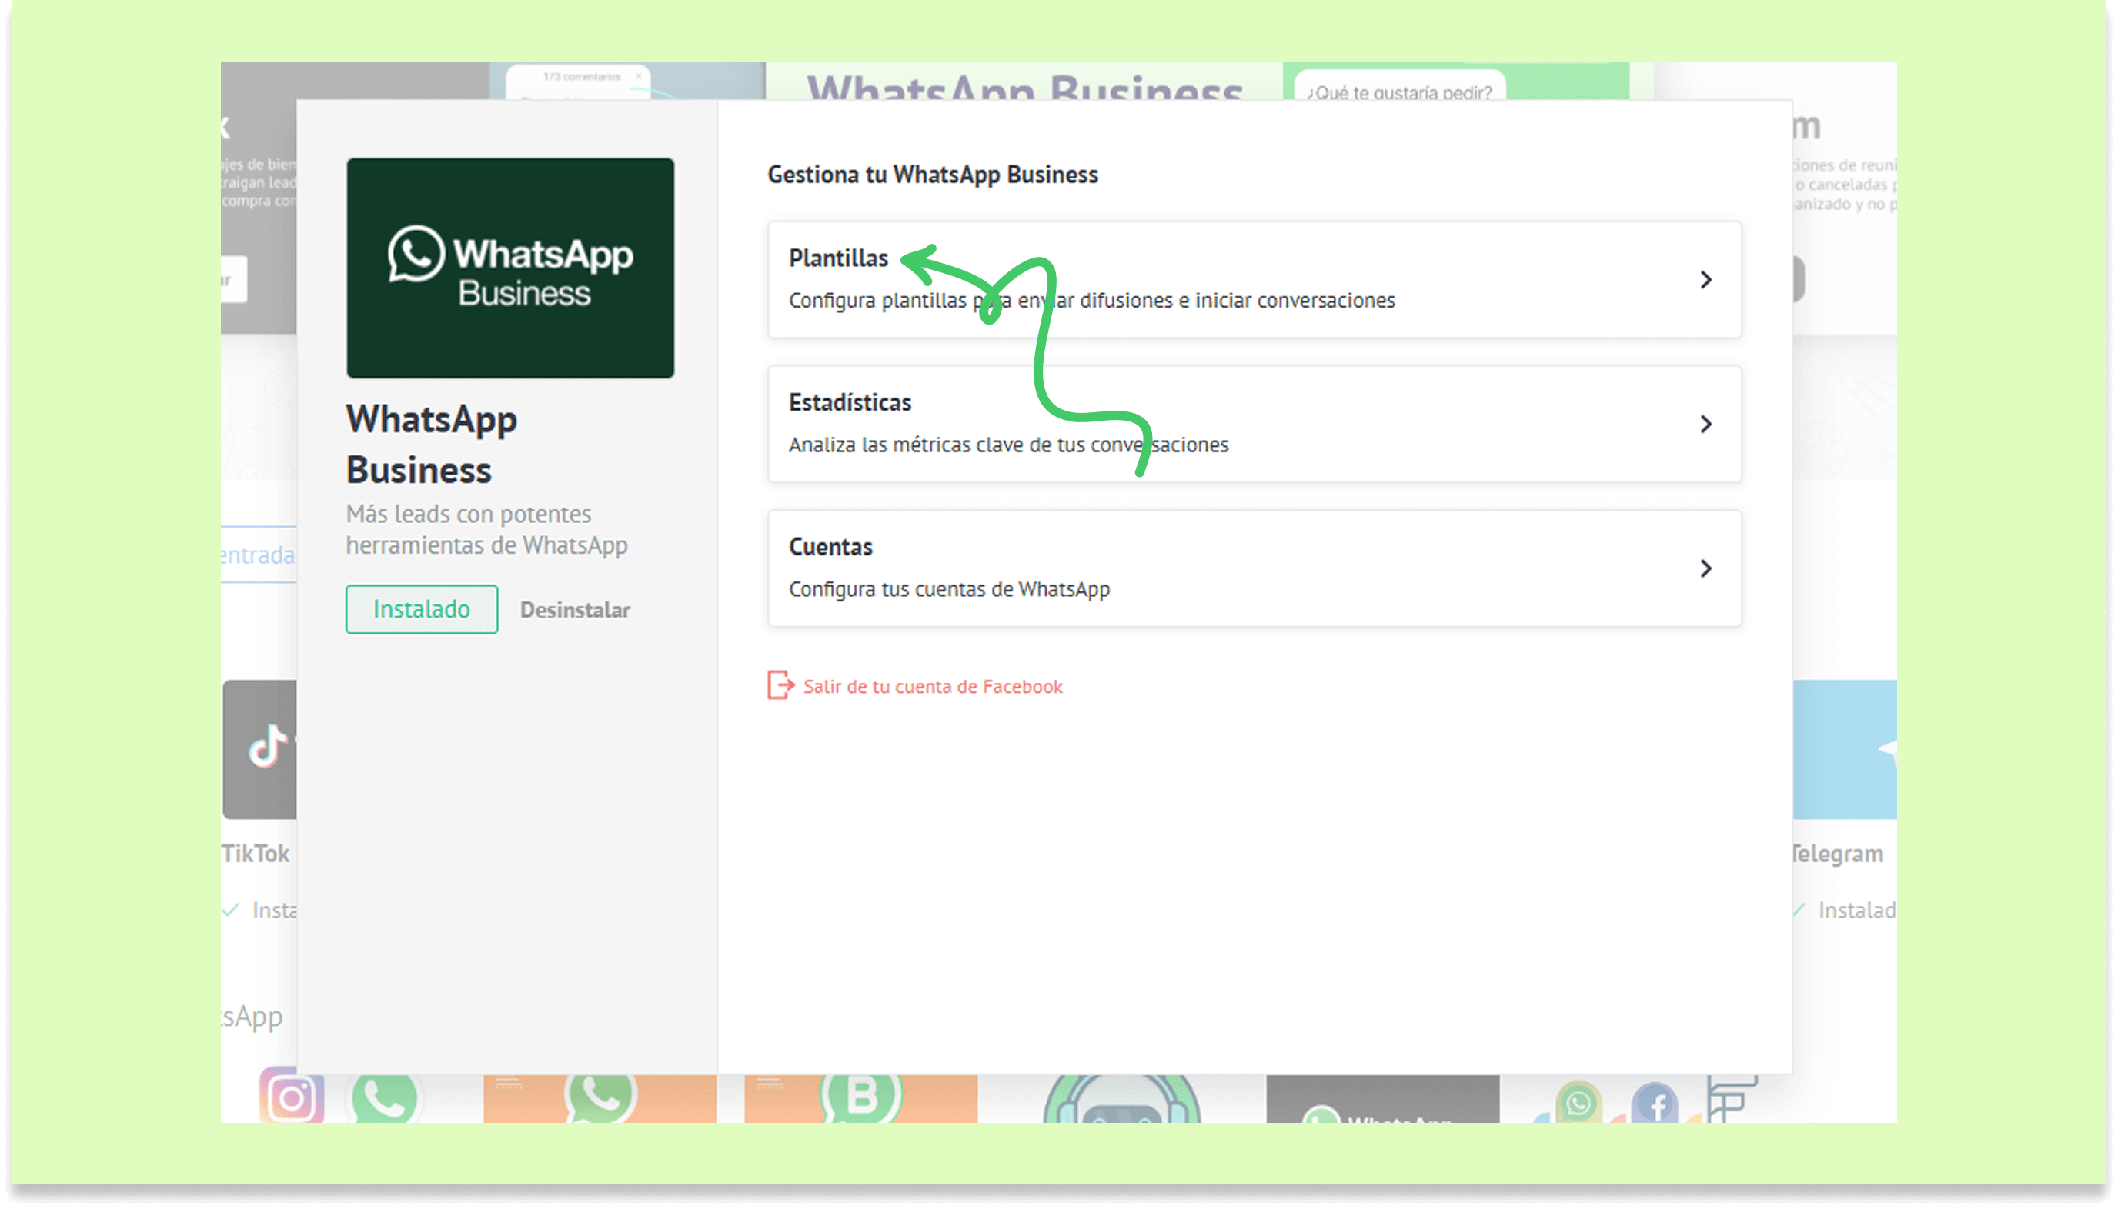Click the Instagram icon at the bottom

coord(291,1096)
